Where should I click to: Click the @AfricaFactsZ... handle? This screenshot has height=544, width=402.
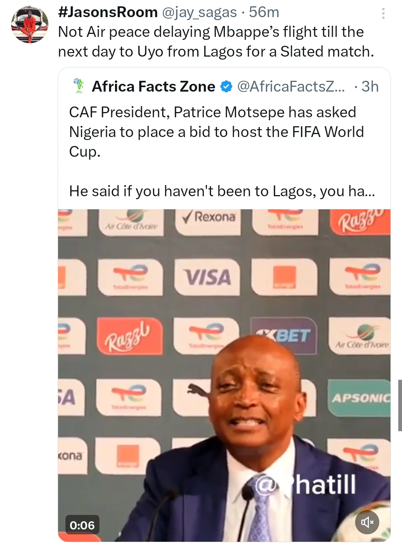click(291, 87)
